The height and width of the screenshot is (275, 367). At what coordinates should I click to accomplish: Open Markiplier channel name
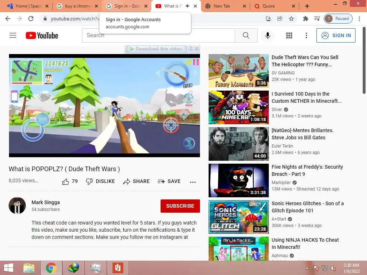281,182
